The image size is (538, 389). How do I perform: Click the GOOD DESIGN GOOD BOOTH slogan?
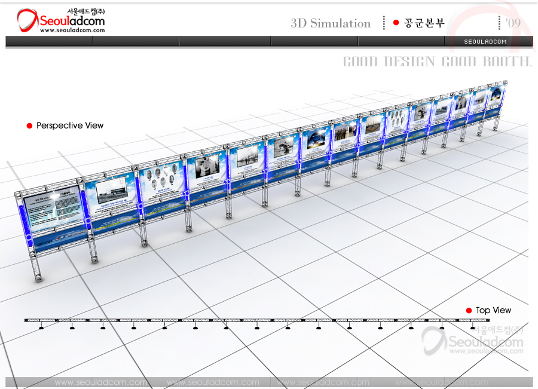click(x=437, y=62)
